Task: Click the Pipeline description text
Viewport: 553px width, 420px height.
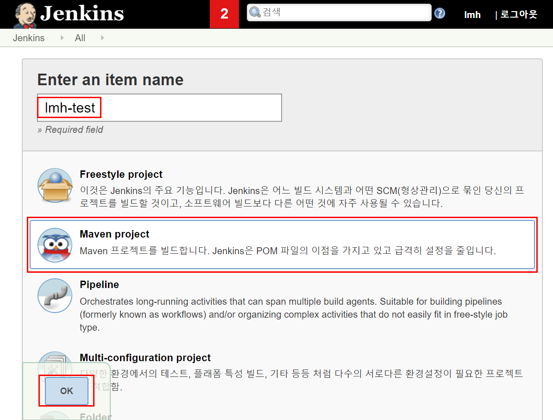Action: tap(294, 314)
